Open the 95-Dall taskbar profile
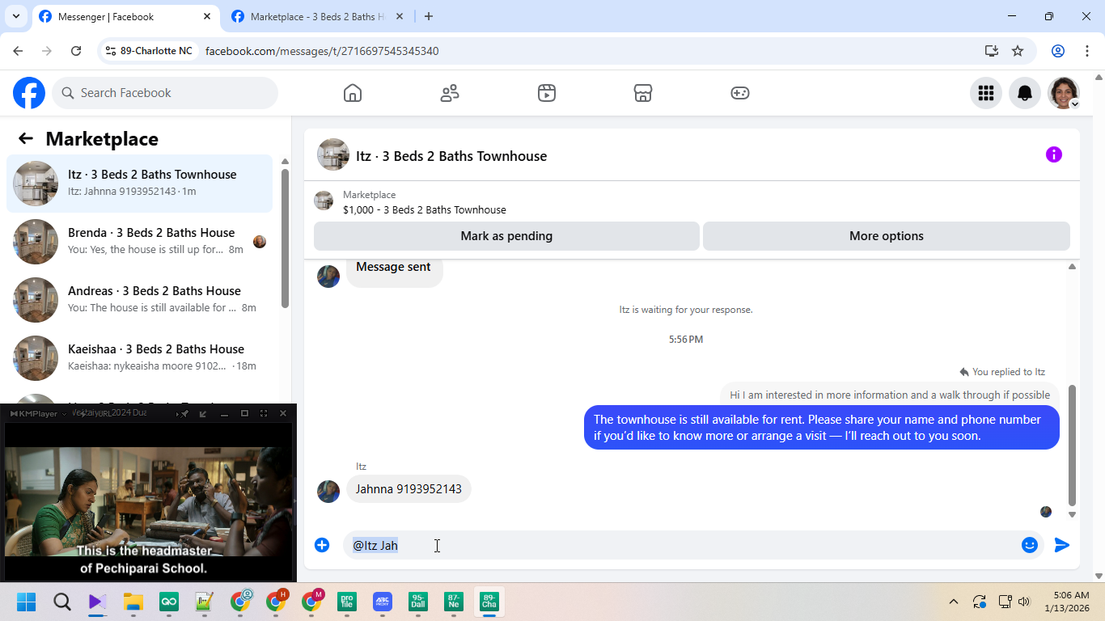The height and width of the screenshot is (621, 1105). [418, 602]
